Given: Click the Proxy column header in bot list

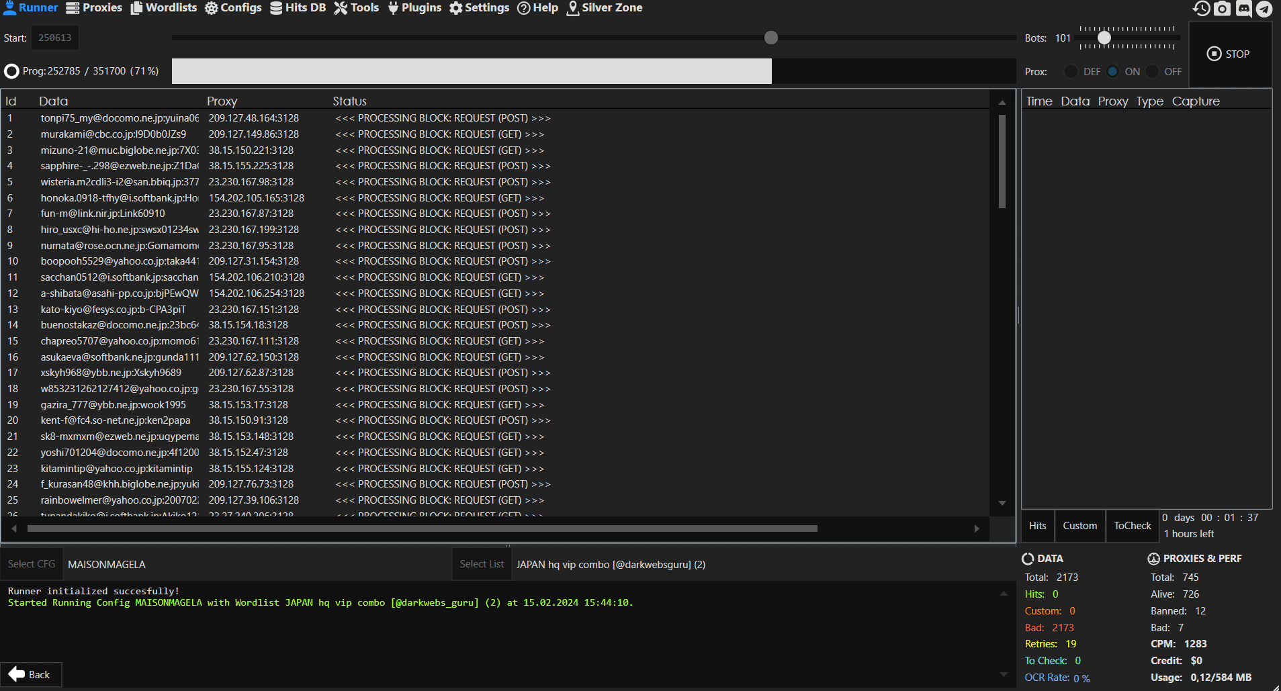Looking at the screenshot, I should pos(222,101).
